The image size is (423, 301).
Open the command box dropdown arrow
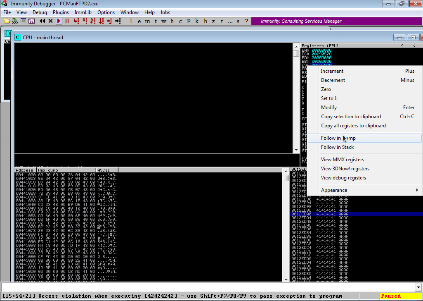point(419,287)
